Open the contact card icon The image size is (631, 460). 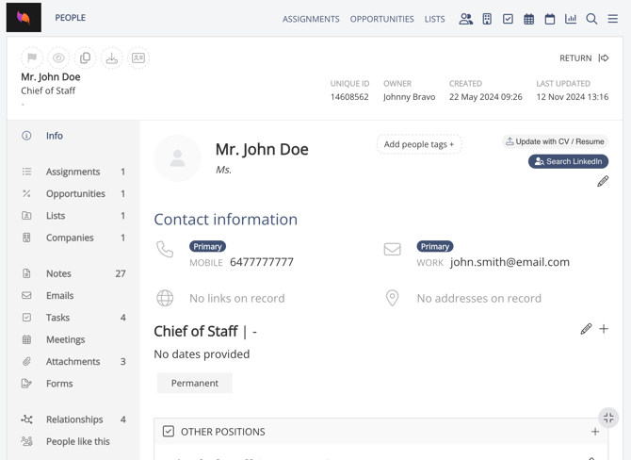pyautogui.click(x=138, y=58)
